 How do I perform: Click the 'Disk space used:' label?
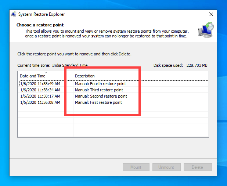pos(168,65)
